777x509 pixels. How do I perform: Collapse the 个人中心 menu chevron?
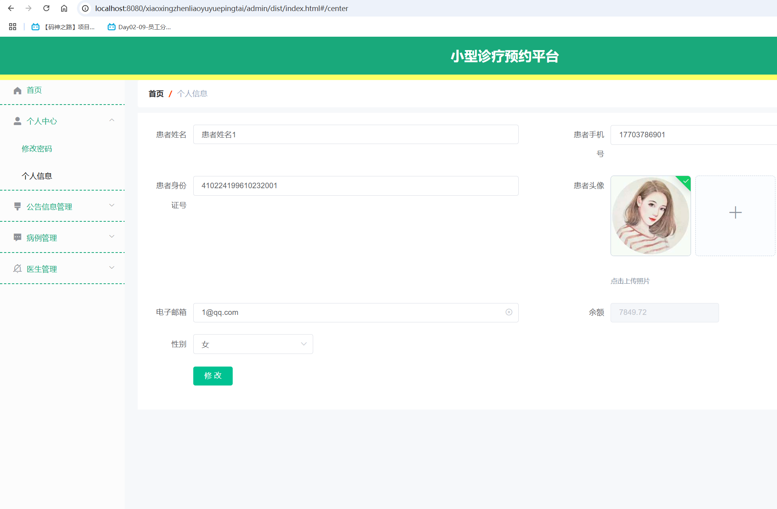click(112, 120)
